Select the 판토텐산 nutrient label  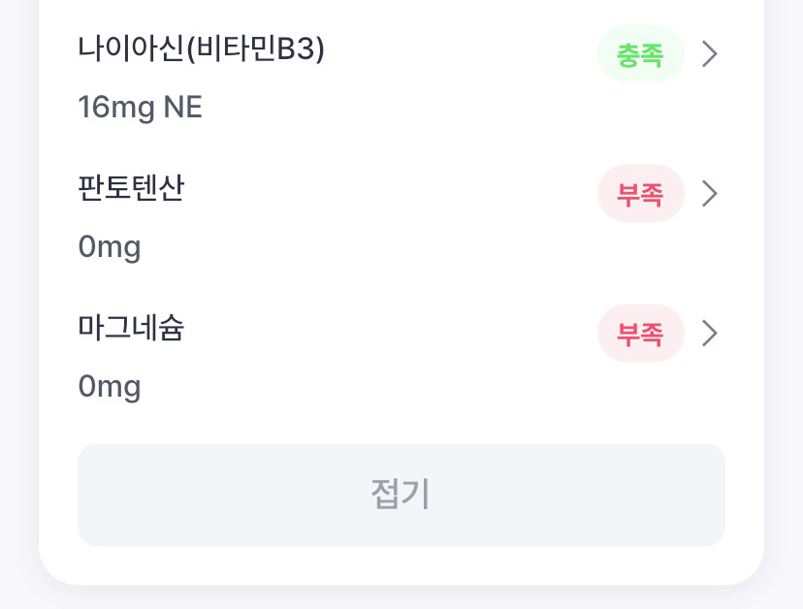point(131,188)
